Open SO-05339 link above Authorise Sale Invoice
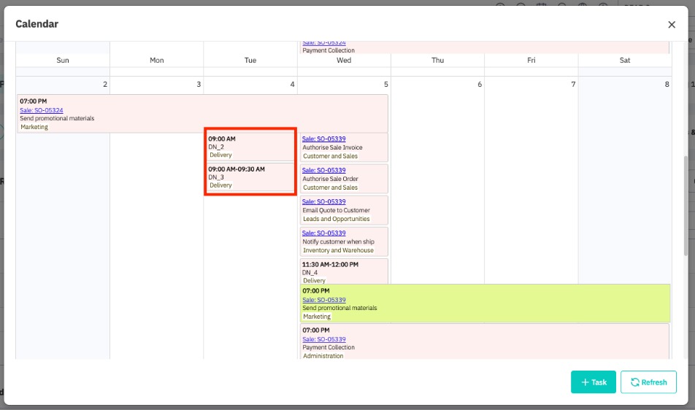695x410 pixels. [x=324, y=139]
